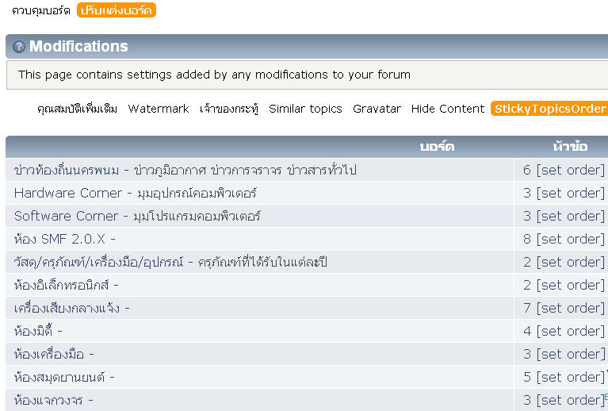
Task: Open the คุณสมบัติเพิ่มเติม tab
Action: pos(78,109)
